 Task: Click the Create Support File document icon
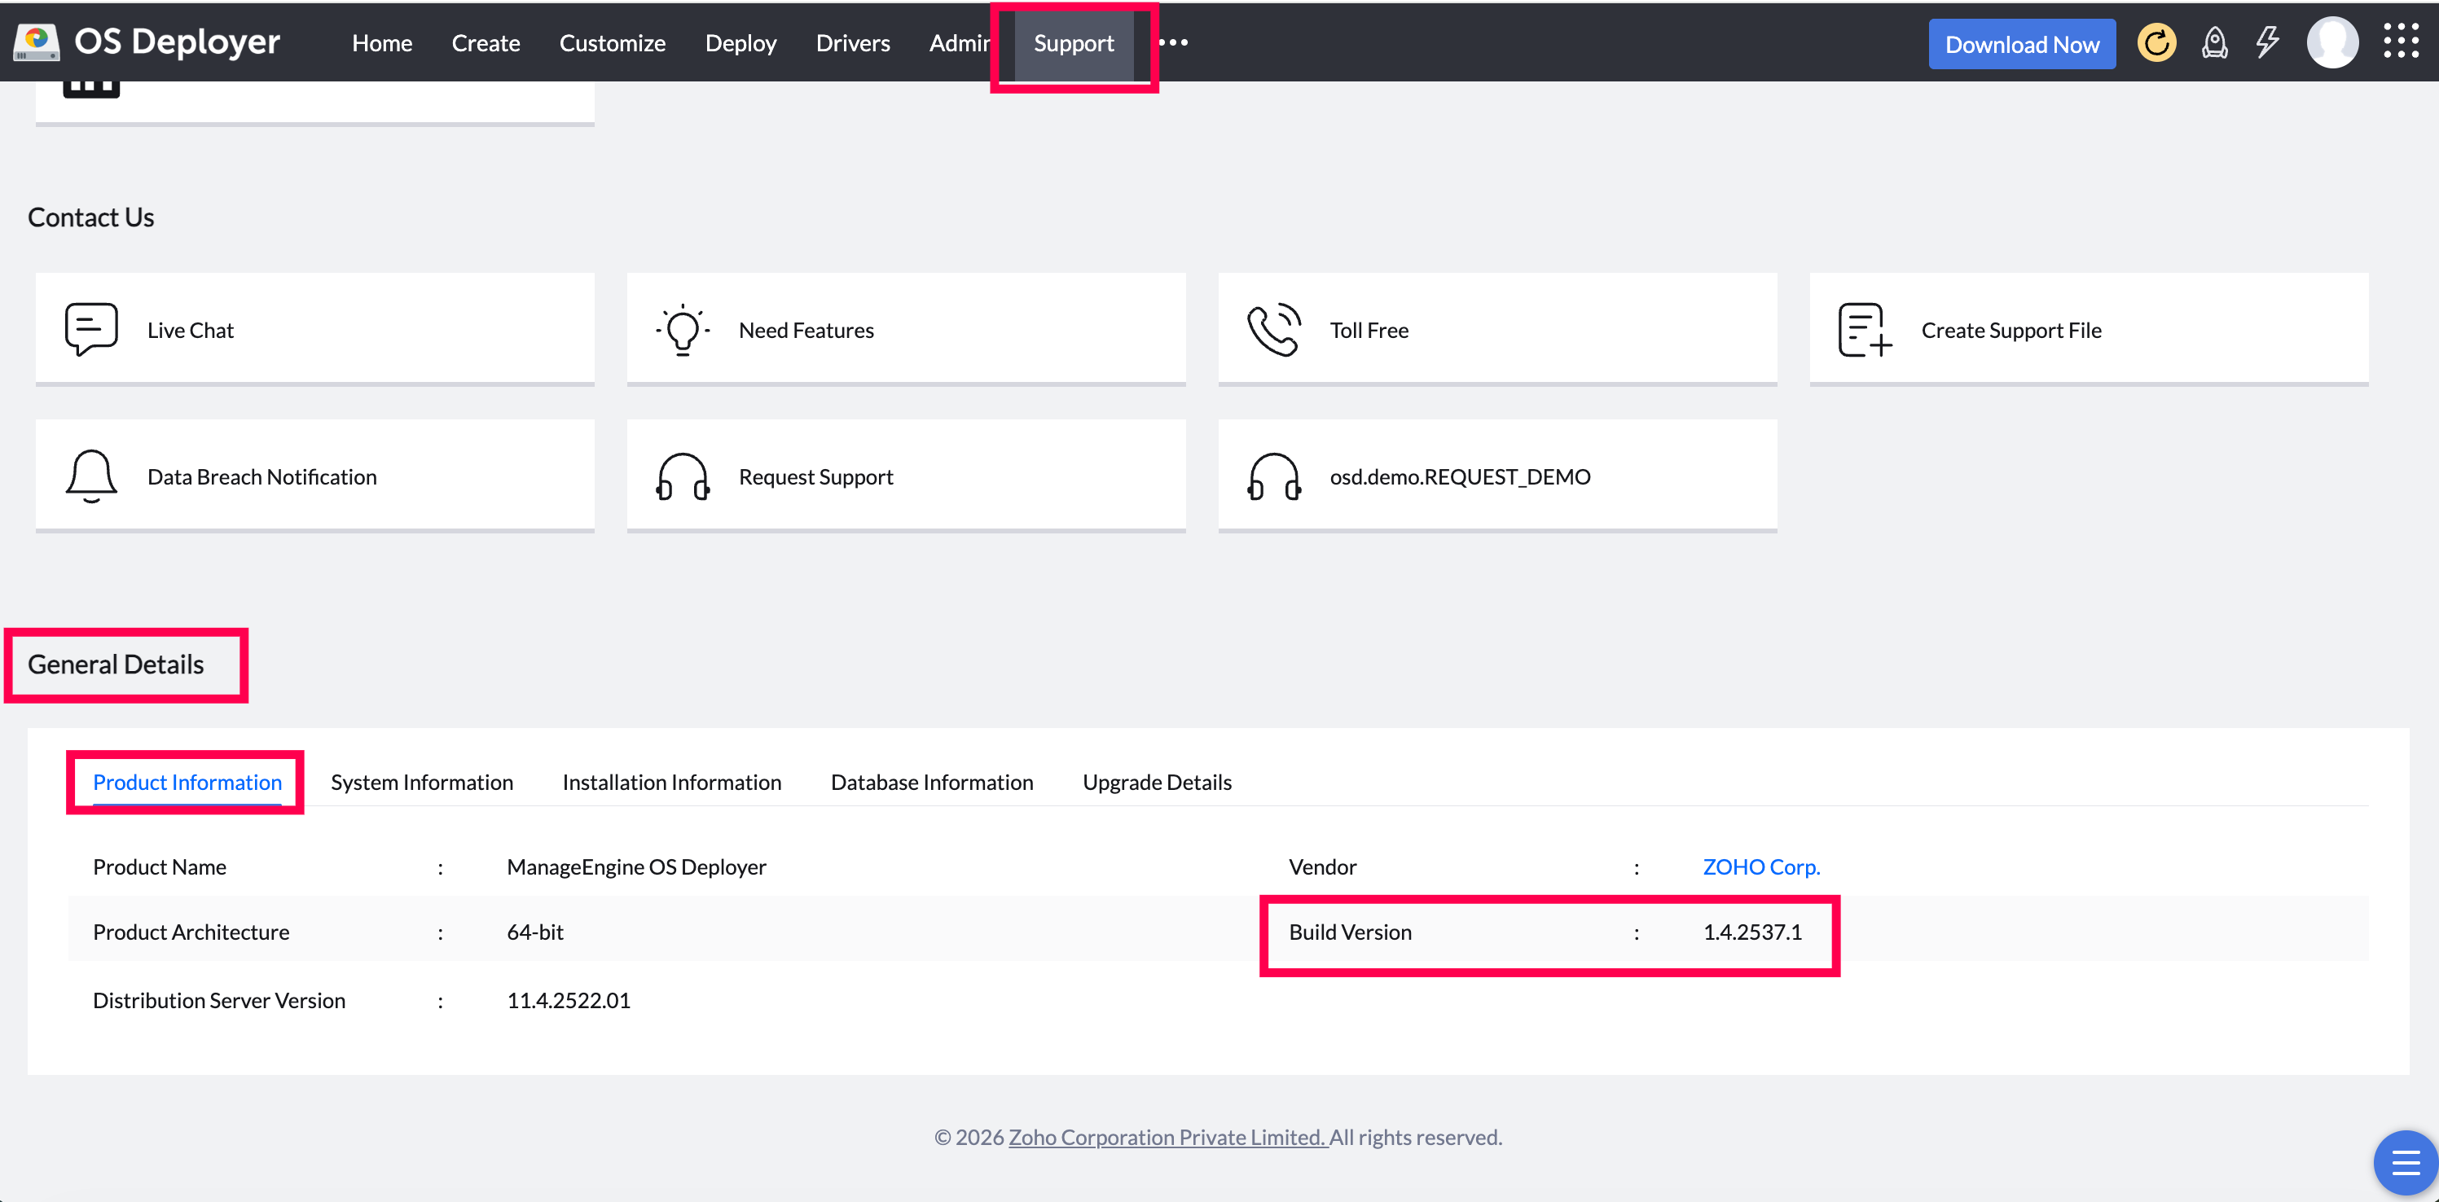click(1865, 329)
